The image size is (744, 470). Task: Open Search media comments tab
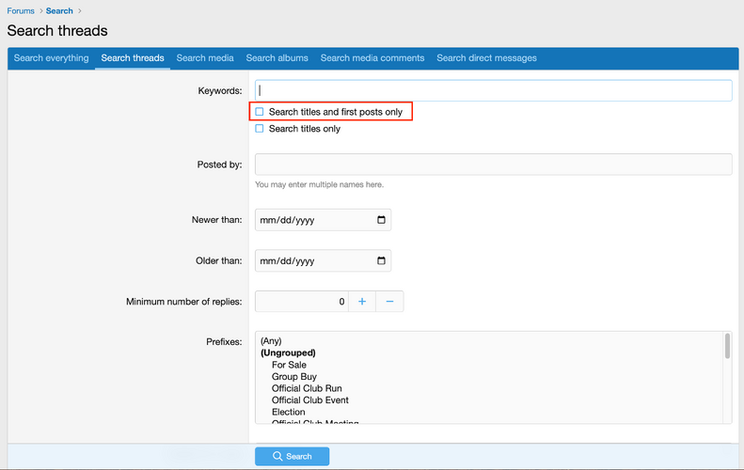[x=372, y=58]
